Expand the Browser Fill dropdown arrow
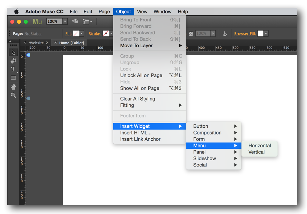 click(x=266, y=34)
